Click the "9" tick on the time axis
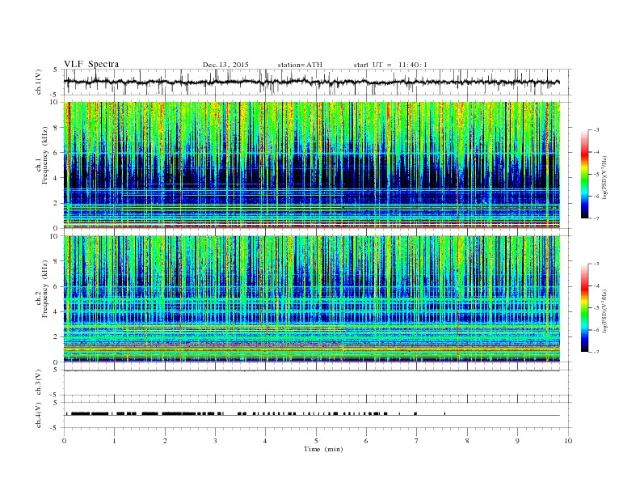Screen dimensions: 640x495 click(x=517, y=441)
